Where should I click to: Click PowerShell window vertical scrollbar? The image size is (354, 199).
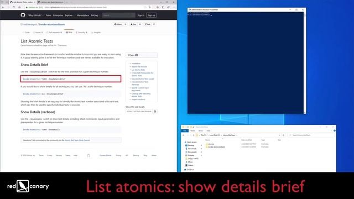(305, 62)
